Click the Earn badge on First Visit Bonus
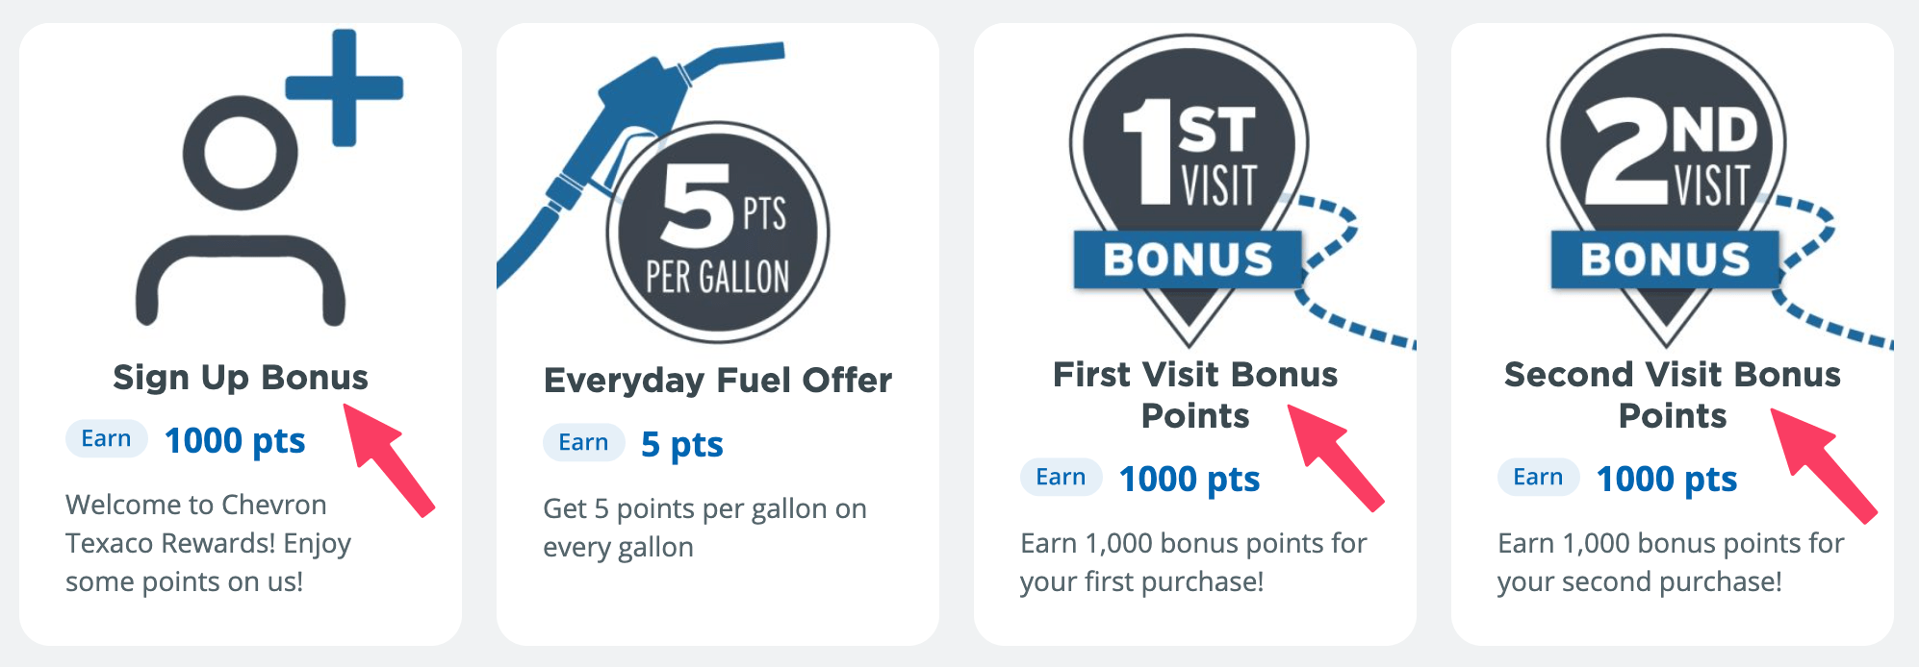 tap(1061, 478)
